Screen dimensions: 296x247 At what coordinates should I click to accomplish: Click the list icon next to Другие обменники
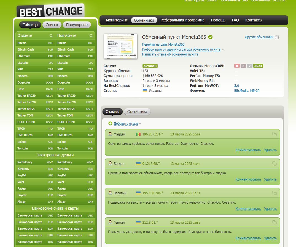click(x=276, y=37)
